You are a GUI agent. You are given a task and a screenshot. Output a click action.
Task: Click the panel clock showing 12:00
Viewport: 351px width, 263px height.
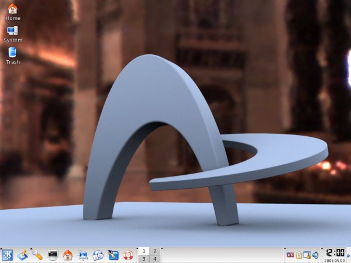334,252
